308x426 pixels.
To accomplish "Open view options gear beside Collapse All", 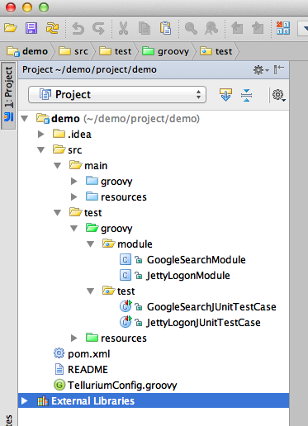I will click(278, 95).
